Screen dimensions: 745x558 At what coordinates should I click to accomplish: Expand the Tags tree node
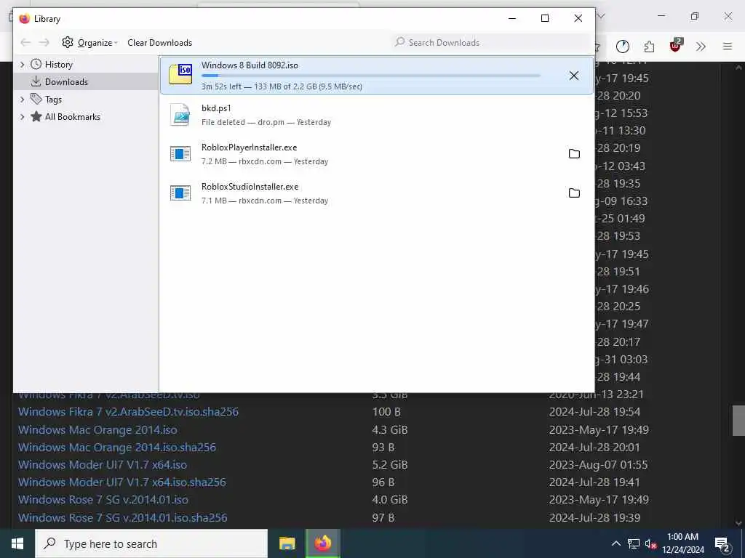[22, 99]
